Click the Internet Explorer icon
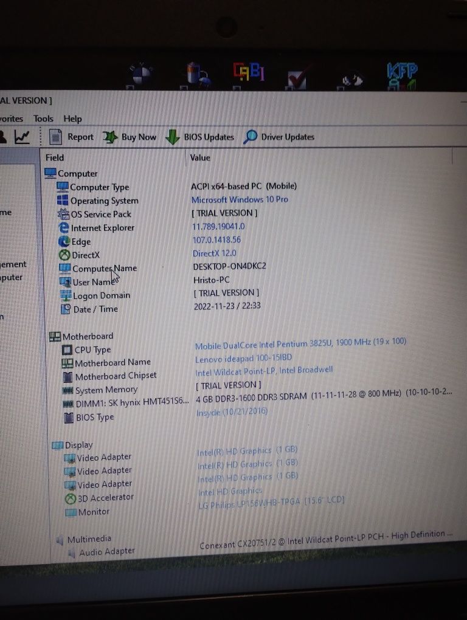 coord(64,227)
